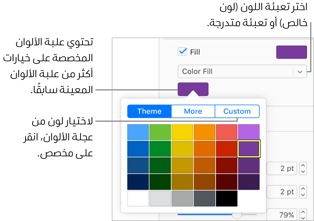Viewport: 314px width, 221px height.
Task: Choose the deep purple swatch in third row
Action: point(249,165)
